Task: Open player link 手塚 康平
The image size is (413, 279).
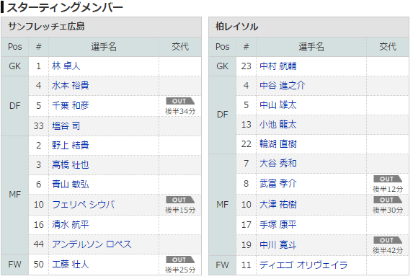Action: [x=278, y=225]
